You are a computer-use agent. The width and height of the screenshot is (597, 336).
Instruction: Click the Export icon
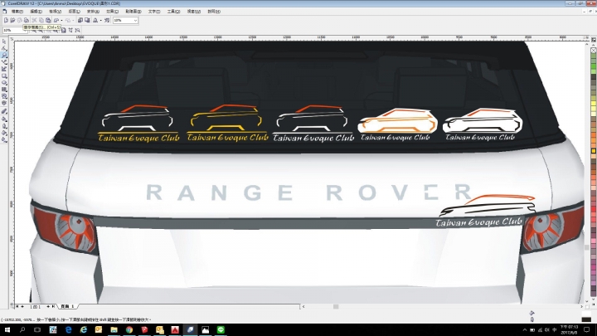[x=87, y=20]
